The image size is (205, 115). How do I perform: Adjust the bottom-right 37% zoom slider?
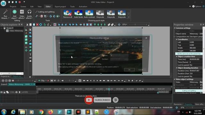click(x=195, y=108)
